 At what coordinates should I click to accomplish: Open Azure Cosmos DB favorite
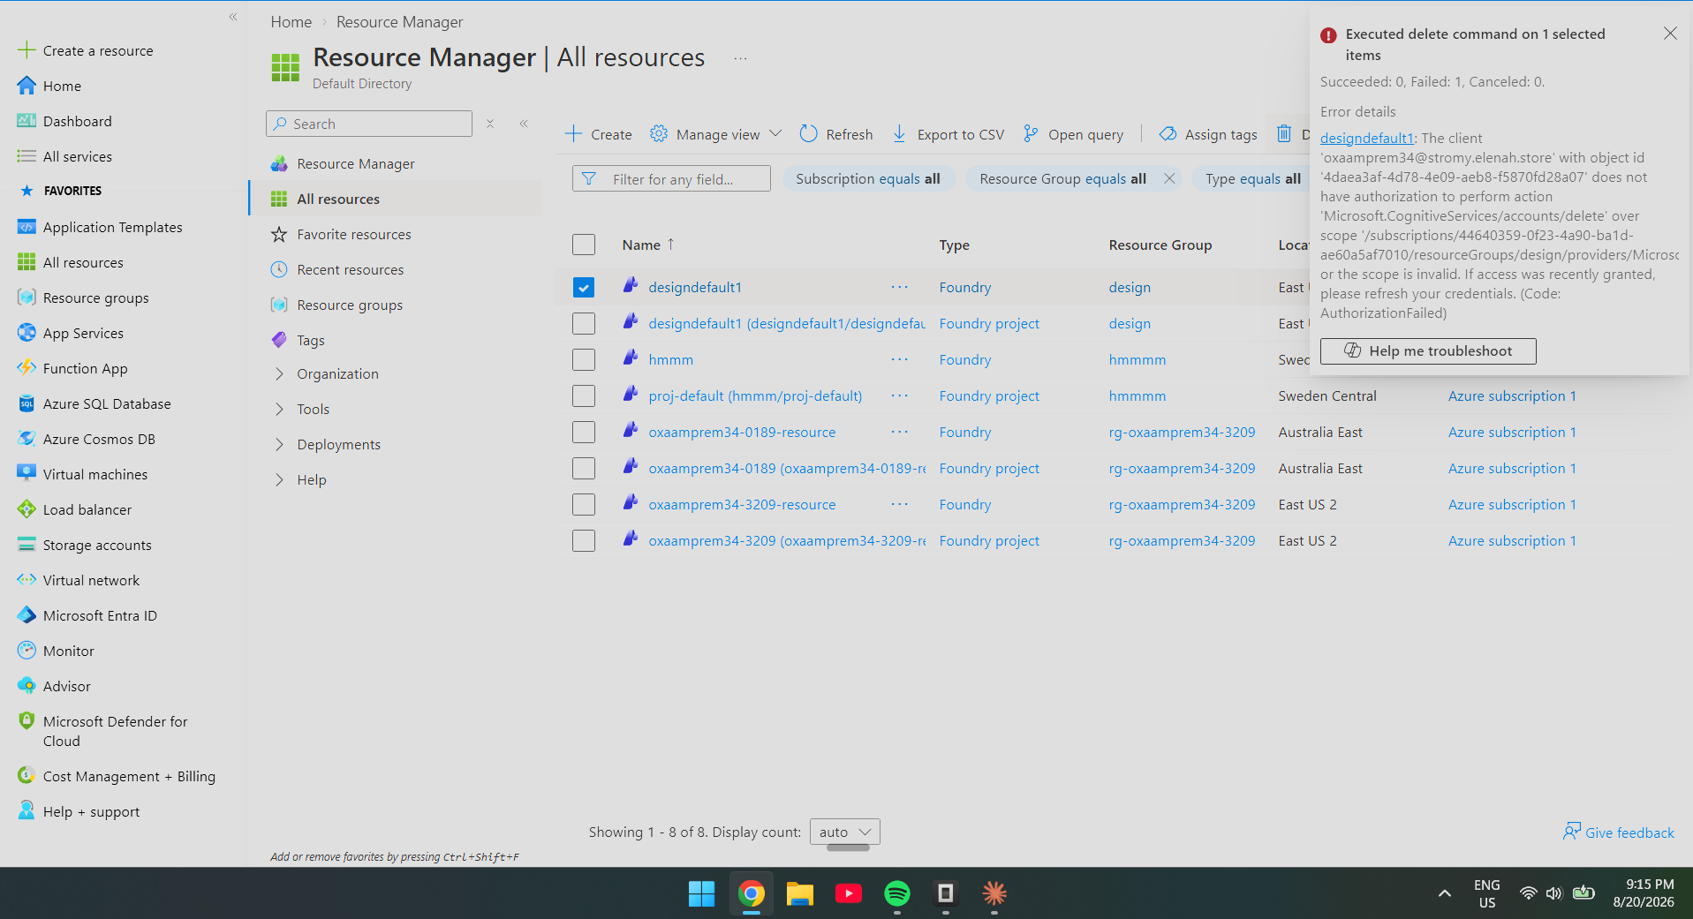point(99,439)
